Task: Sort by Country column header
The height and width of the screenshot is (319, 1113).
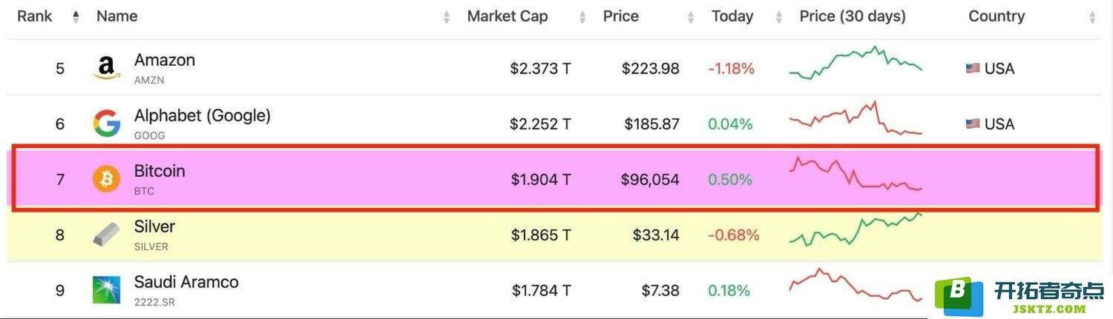Action: (x=997, y=16)
